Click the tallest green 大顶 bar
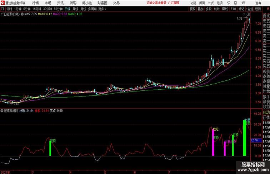Screen dimensions: 270x174 click(245, 138)
